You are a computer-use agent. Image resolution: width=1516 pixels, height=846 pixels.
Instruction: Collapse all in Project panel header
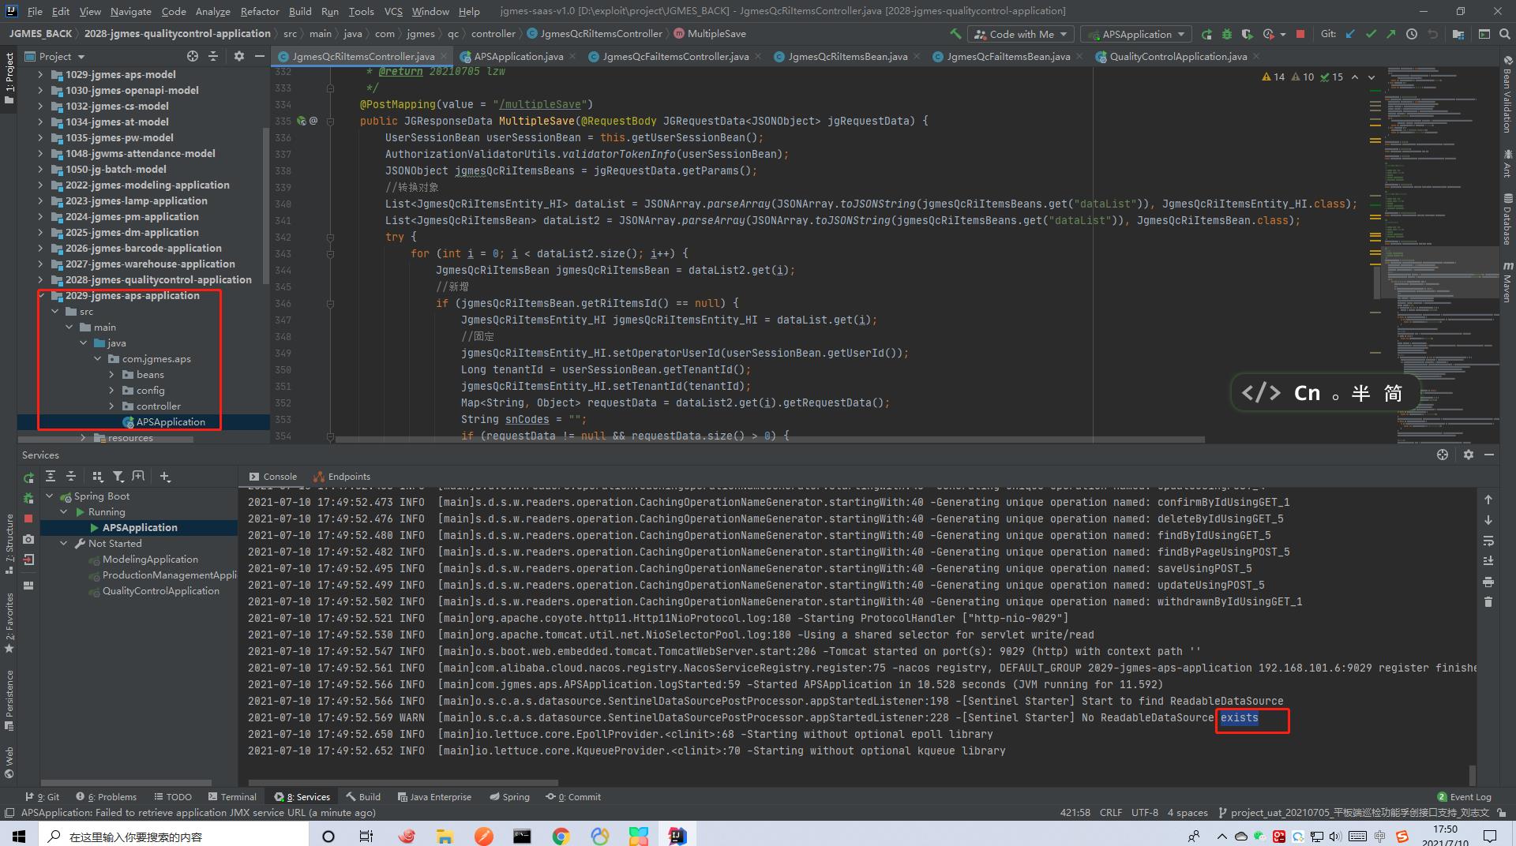[213, 56]
